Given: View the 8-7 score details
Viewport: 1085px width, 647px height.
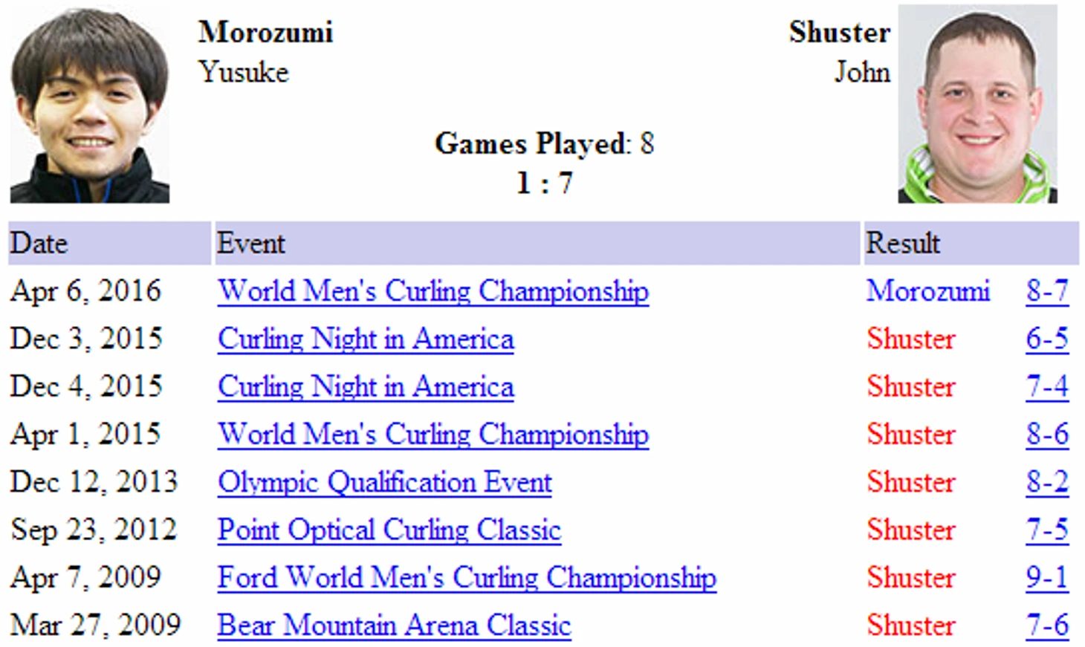Looking at the screenshot, I should 1047,290.
